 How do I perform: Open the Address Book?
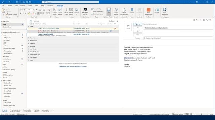coord(55,11)
